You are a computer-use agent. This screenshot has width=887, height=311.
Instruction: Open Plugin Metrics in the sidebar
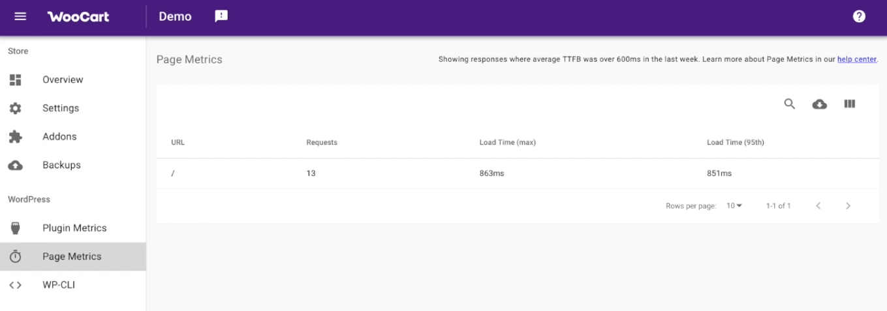72,228
